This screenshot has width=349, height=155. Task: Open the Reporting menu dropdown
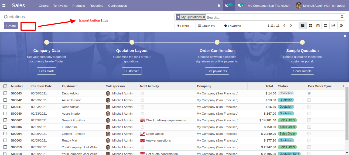97,6
